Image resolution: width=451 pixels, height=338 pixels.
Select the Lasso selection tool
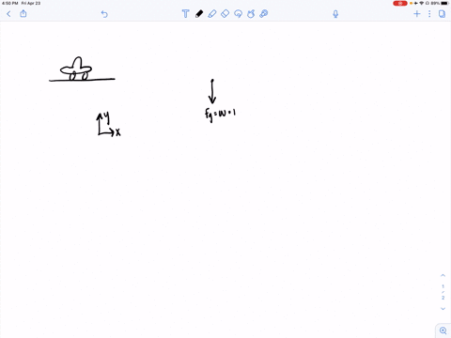click(x=238, y=14)
